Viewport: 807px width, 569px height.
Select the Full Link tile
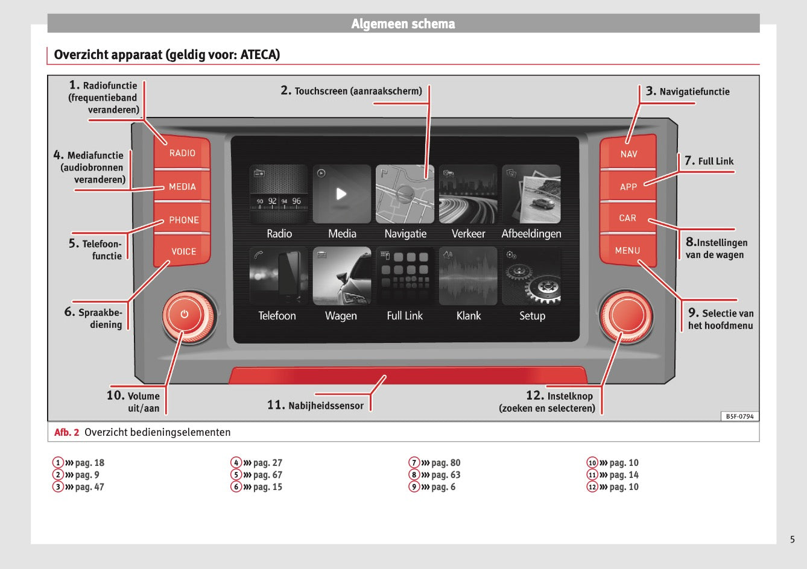[405, 276]
